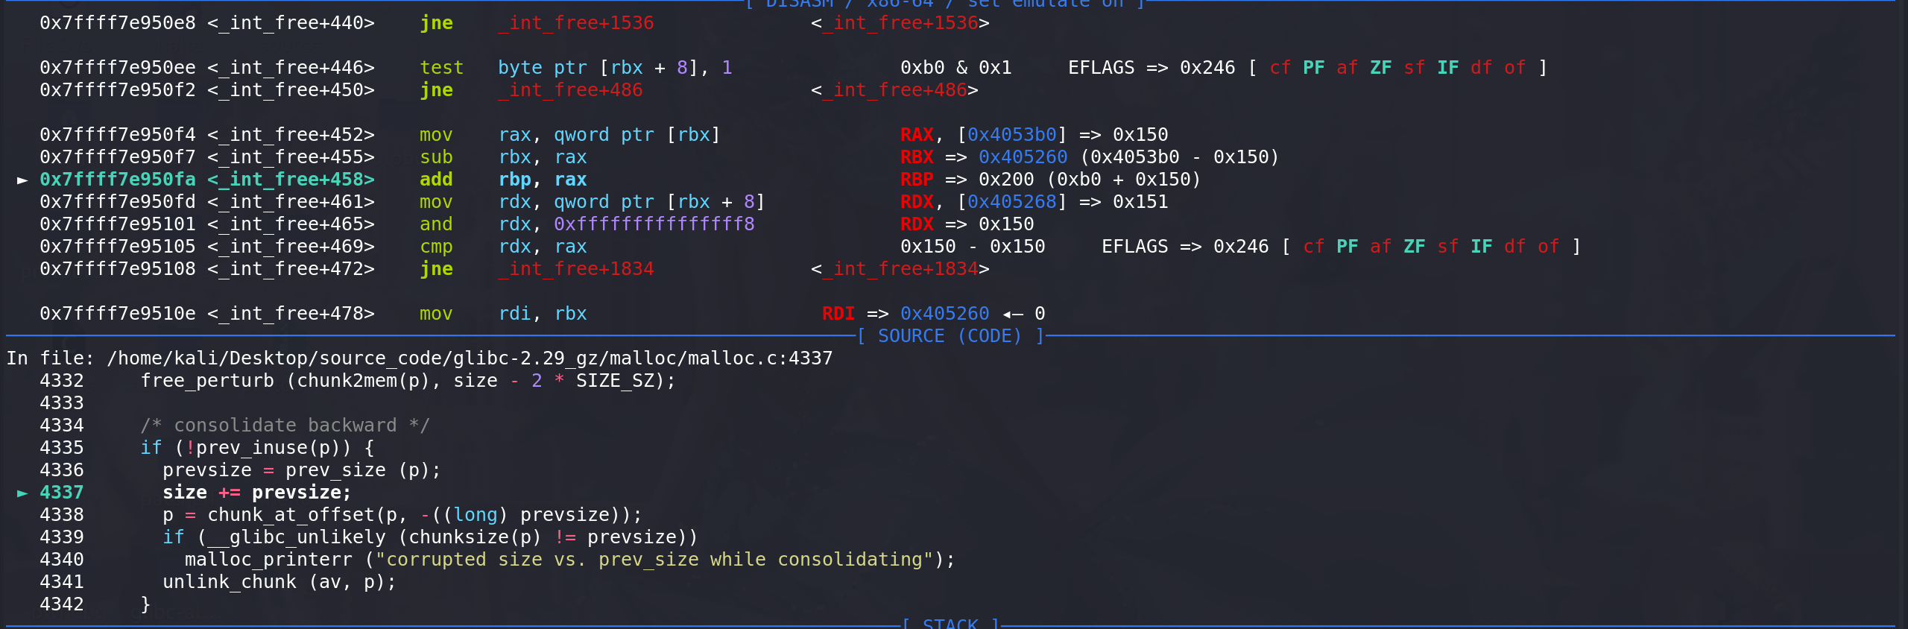Click current source line 'size += prevsize;'

pos(257,493)
